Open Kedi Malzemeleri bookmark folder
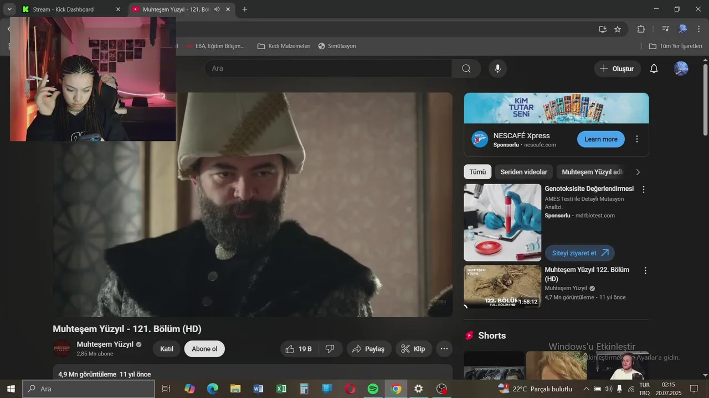Viewport: 709px width, 398px height. (x=284, y=46)
